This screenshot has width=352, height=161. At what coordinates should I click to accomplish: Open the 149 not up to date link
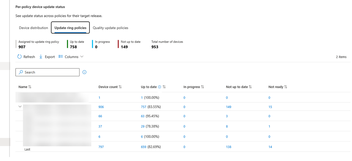click(x=229, y=107)
